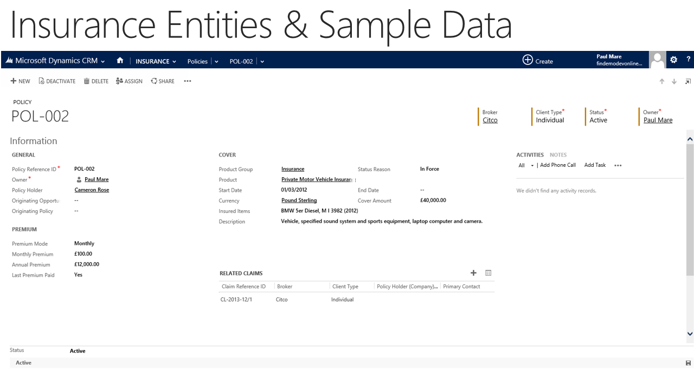Click the save icon in status bar
694x390 pixels.
688,363
